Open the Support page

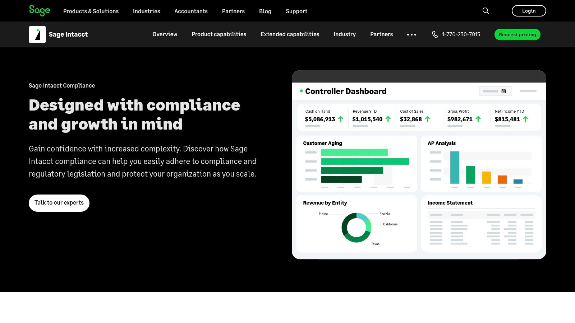pos(296,11)
